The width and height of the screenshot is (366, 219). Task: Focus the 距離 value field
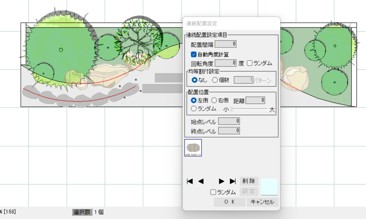point(255,100)
